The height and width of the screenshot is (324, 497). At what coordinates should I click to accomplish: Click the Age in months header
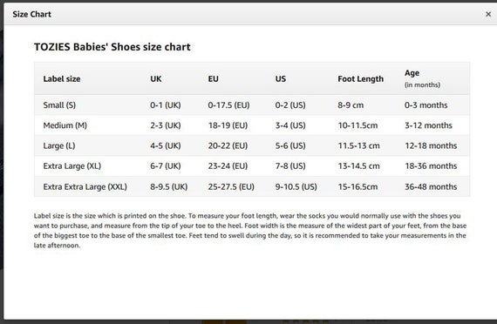point(422,78)
